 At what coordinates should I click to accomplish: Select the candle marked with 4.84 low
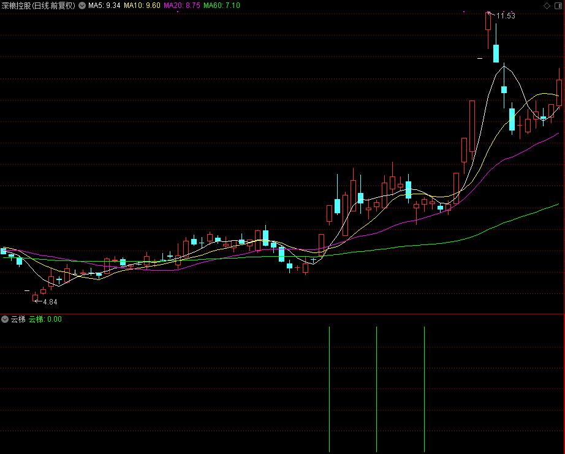[36, 298]
